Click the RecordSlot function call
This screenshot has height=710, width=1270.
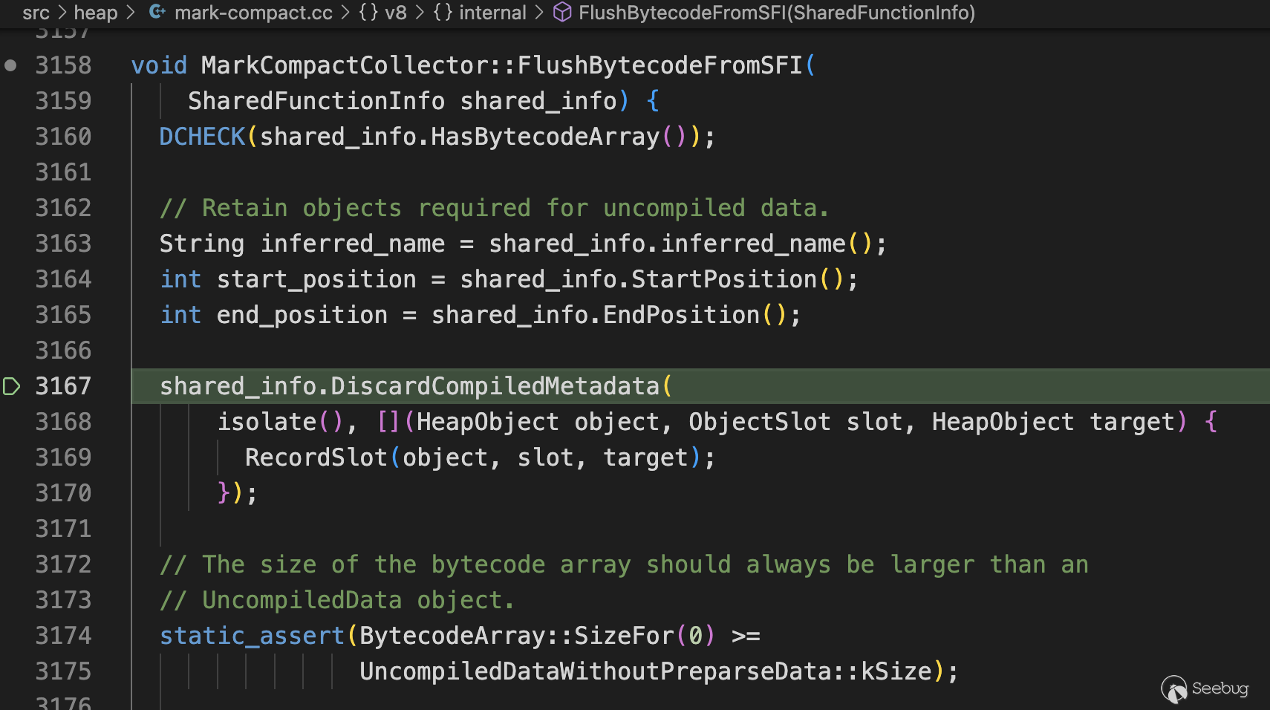316,457
